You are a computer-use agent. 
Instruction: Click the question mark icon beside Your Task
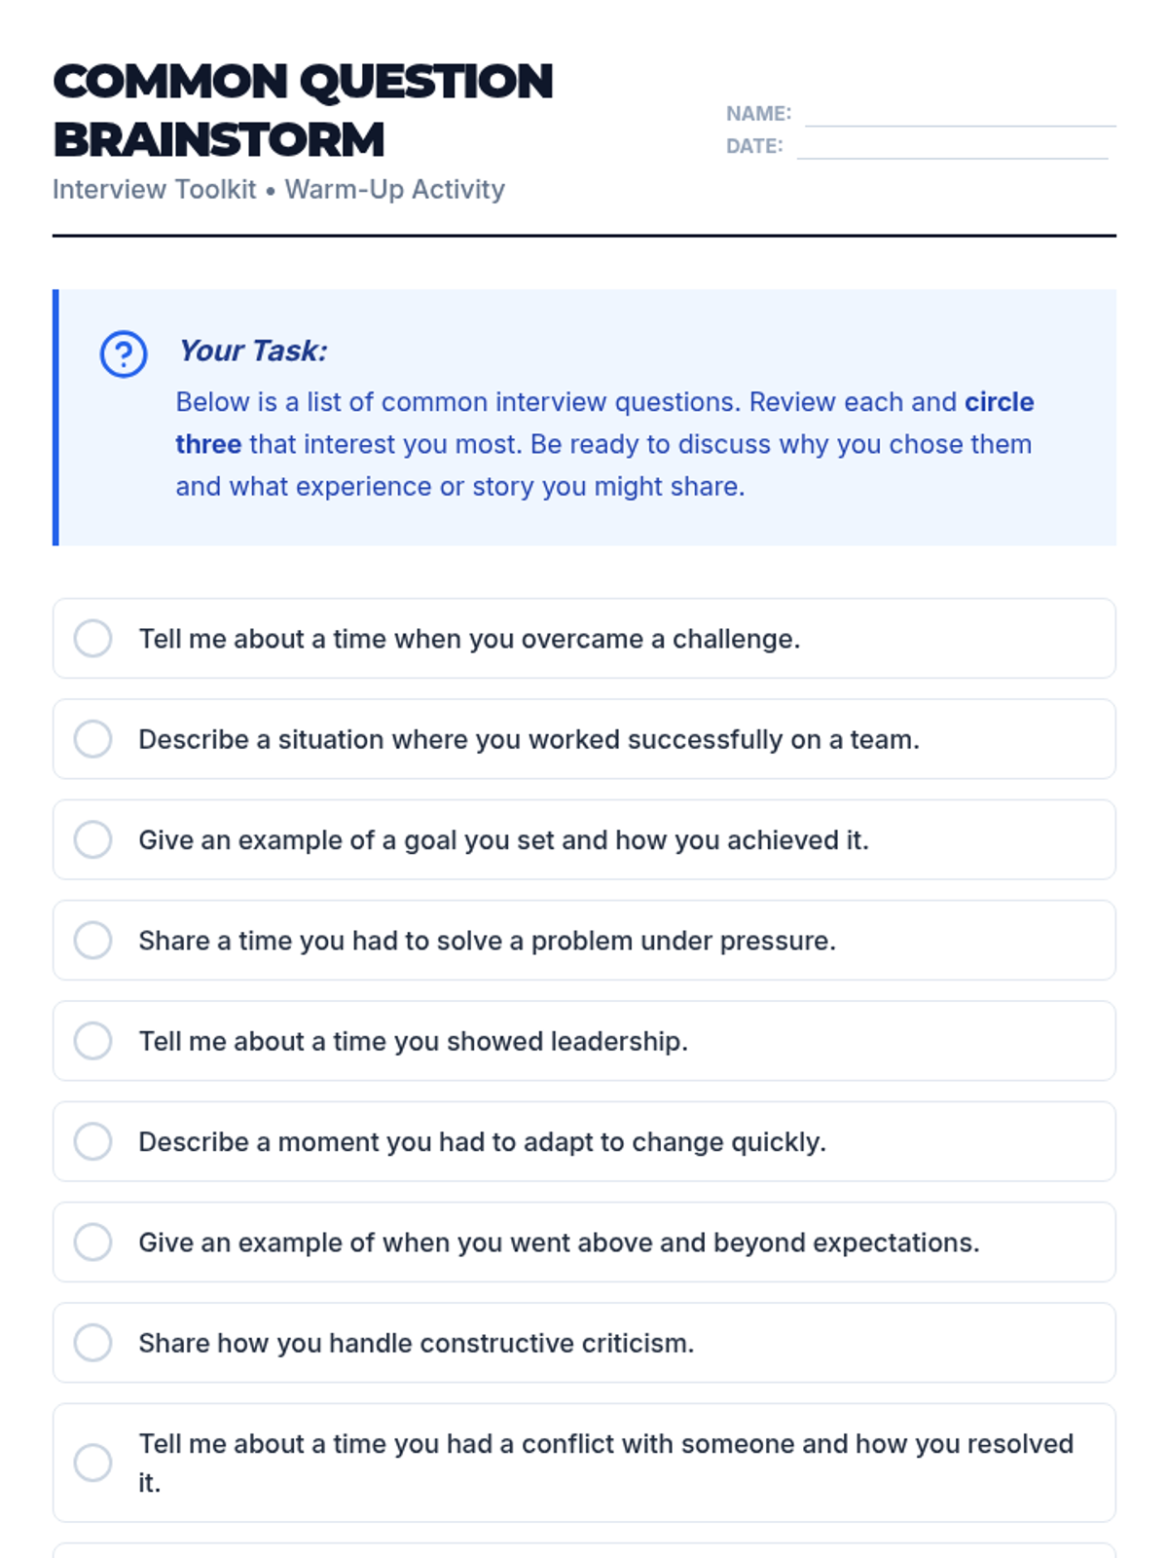point(124,353)
